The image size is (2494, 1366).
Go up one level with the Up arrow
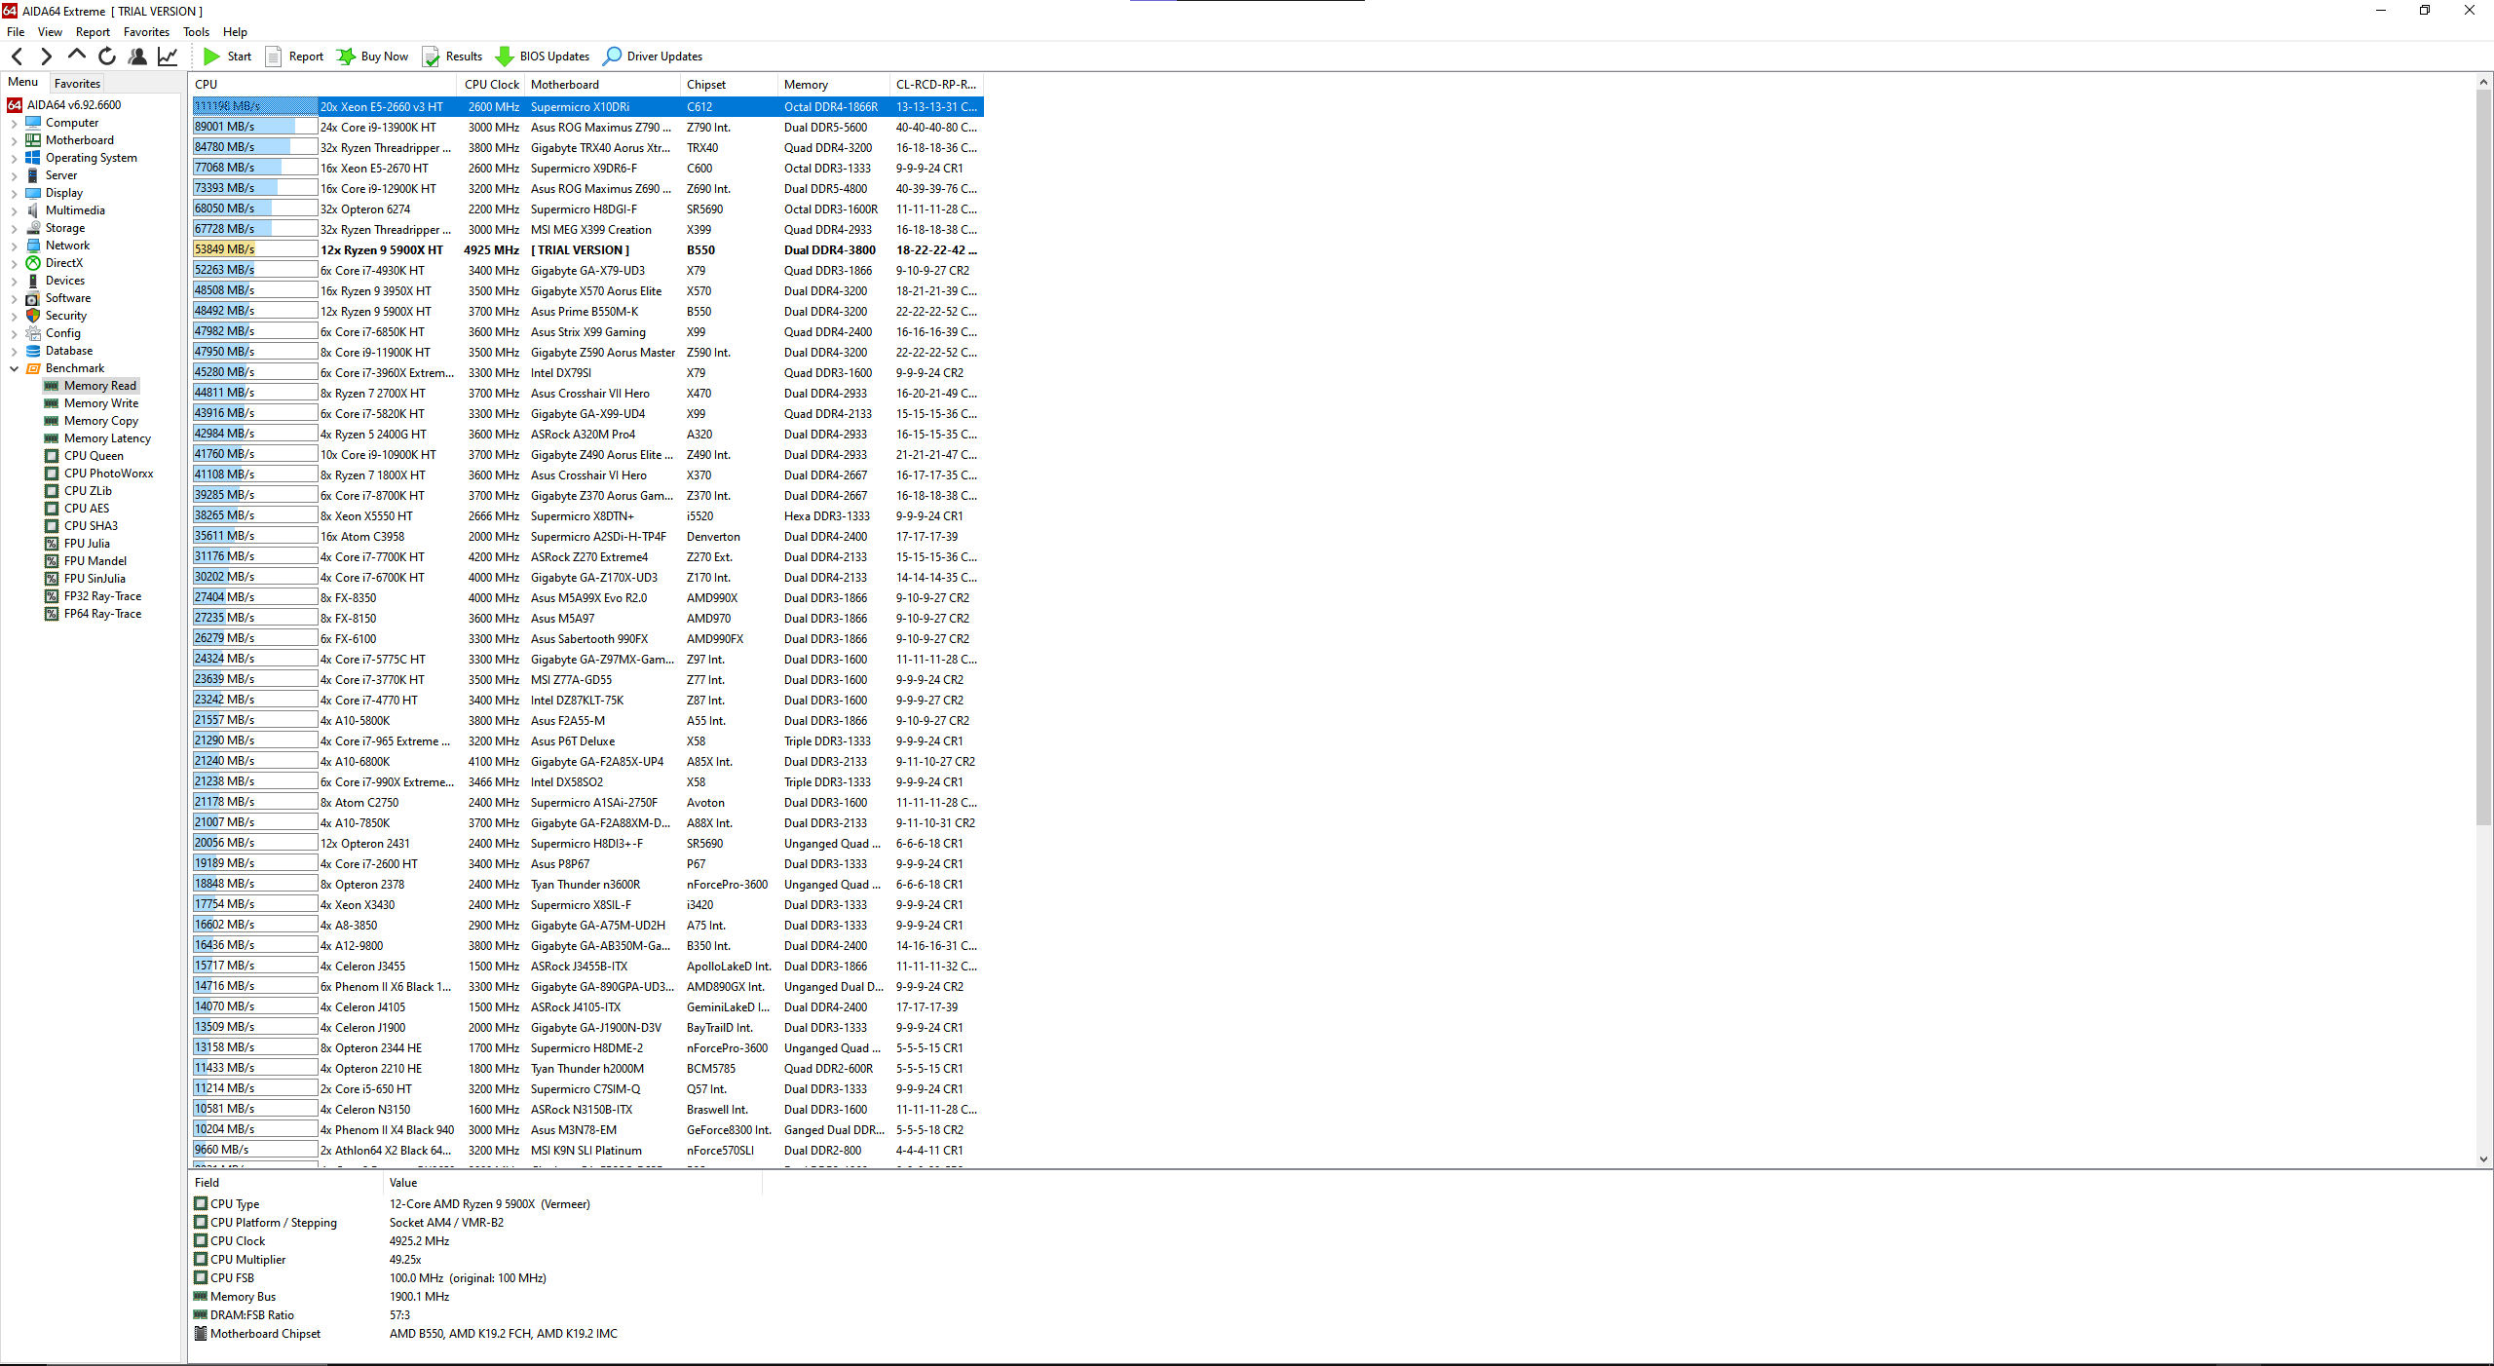[x=76, y=56]
